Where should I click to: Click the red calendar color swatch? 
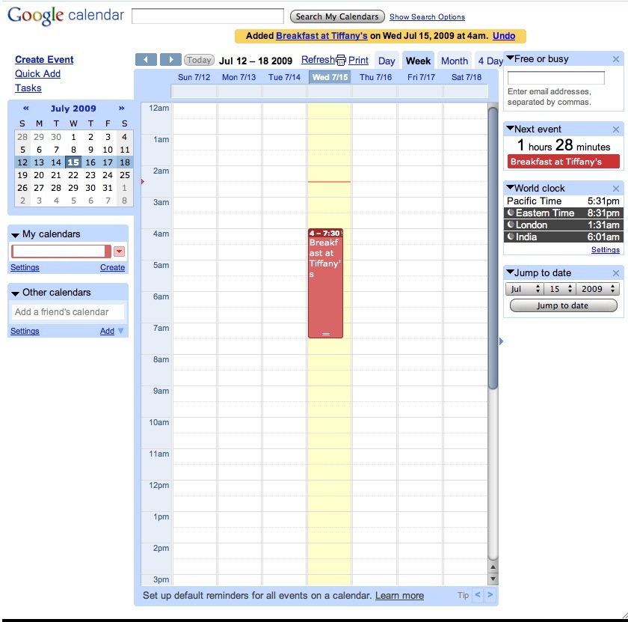108,251
